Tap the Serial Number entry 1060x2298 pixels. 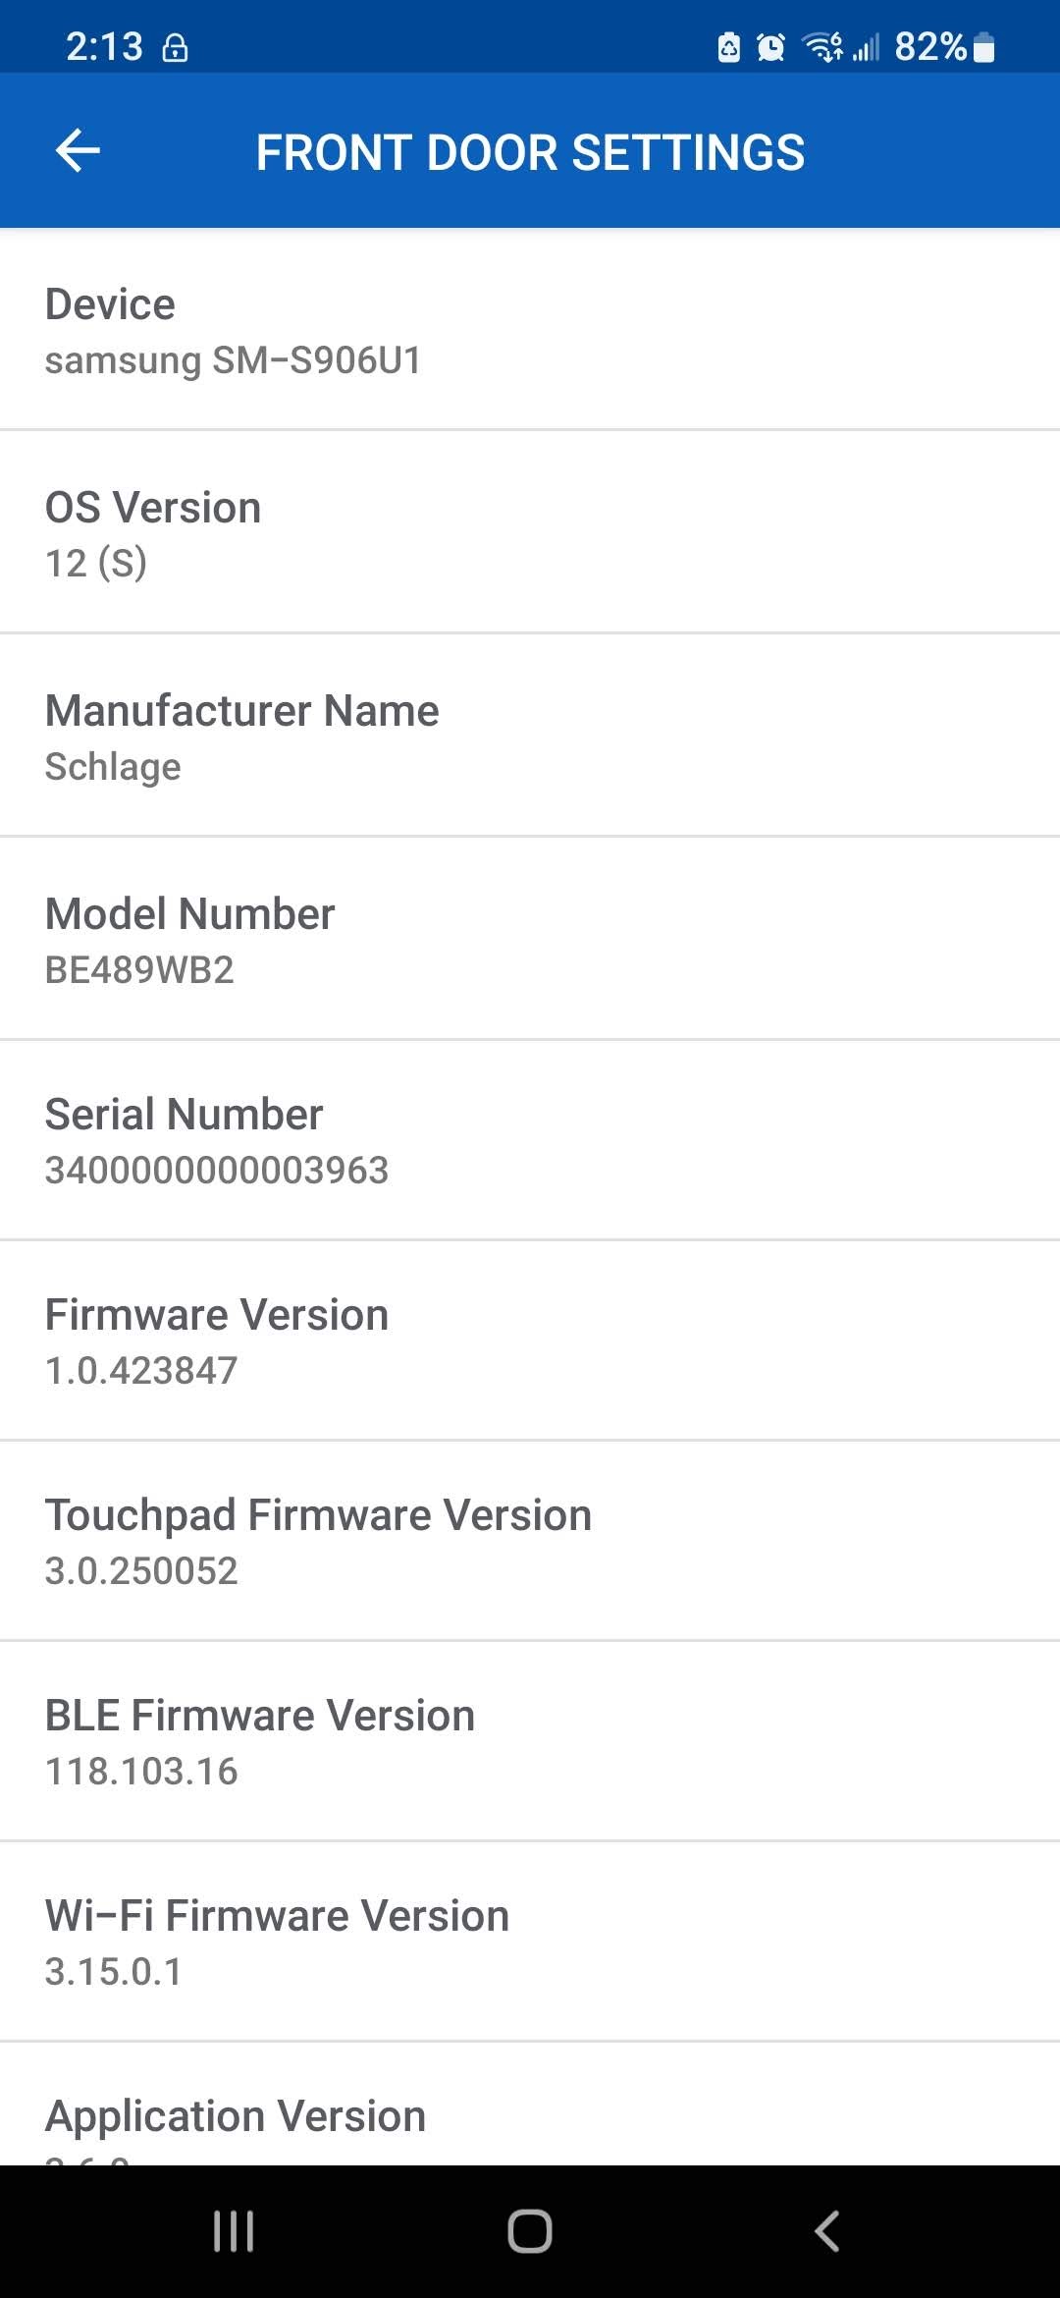(x=530, y=1141)
